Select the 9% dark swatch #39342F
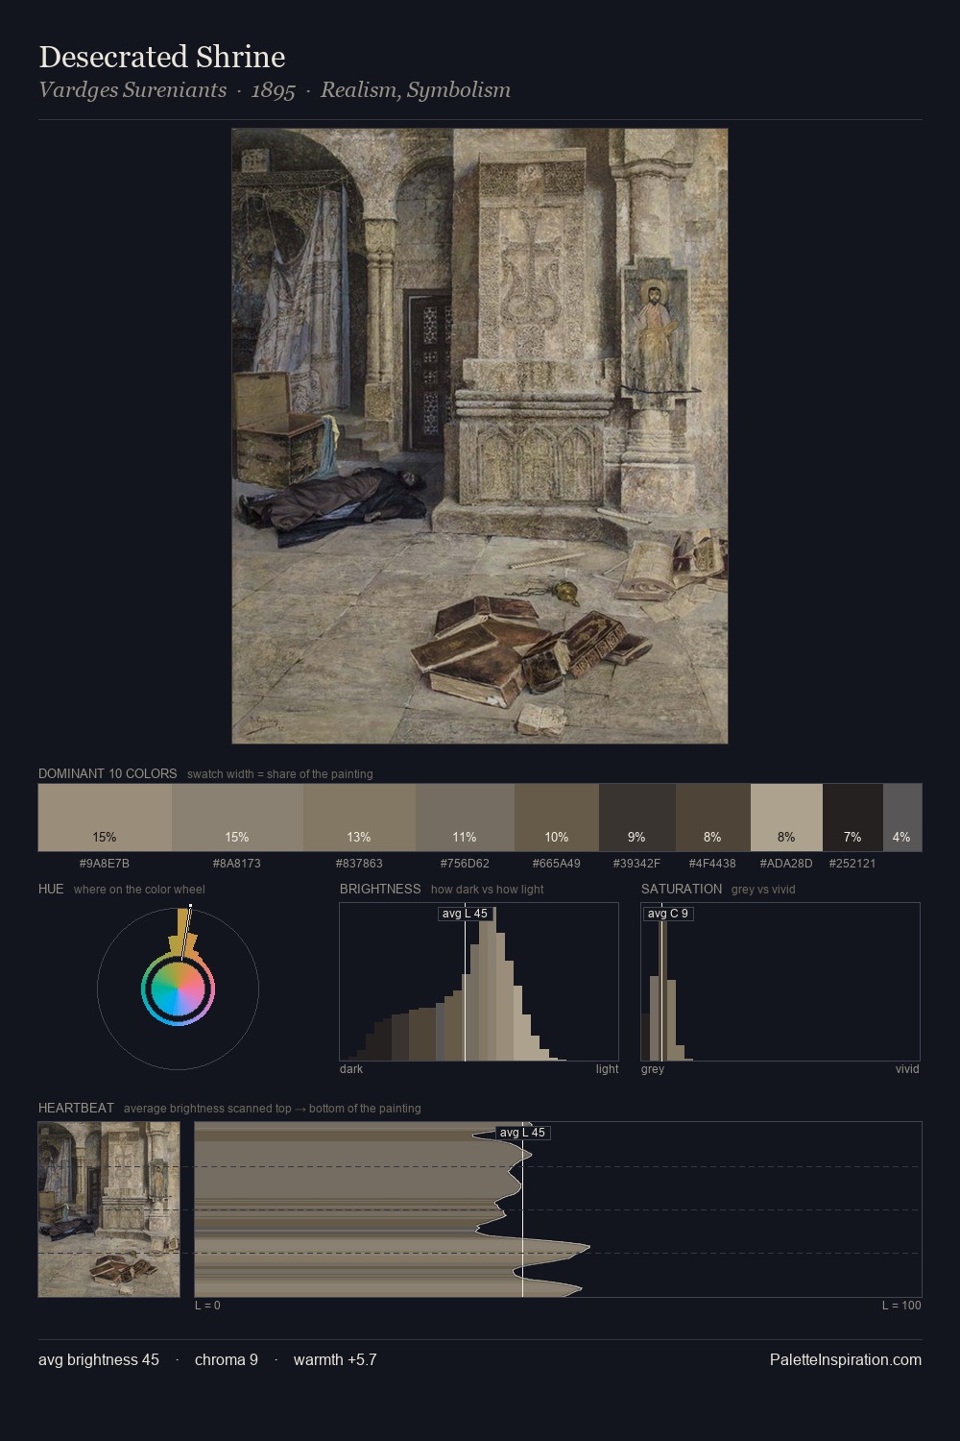The width and height of the screenshot is (960, 1441). click(637, 818)
